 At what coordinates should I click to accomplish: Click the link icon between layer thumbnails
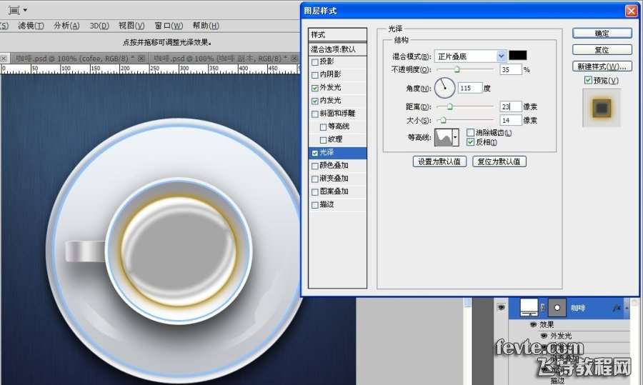click(x=543, y=308)
